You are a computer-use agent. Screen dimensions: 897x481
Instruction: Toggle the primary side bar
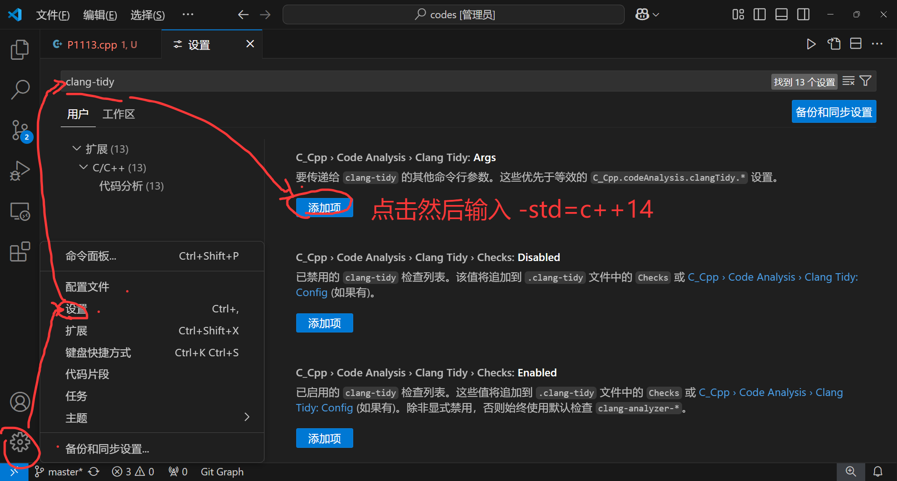point(760,14)
